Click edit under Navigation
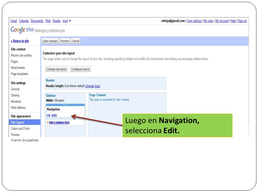Image resolution: width=258 pixels, height=193 pixels. pos(48,115)
